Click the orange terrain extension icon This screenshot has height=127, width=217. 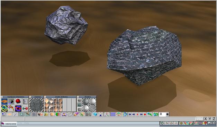coord(4,101)
